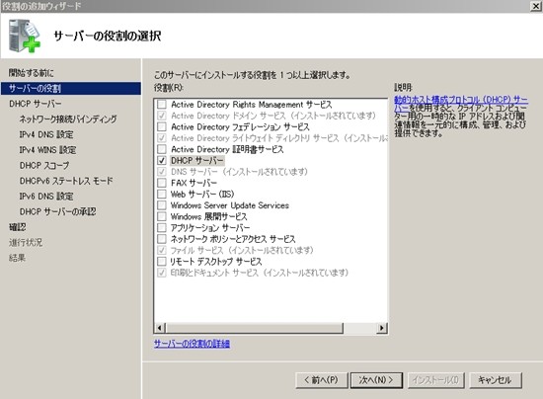Check リモート デスクトップ サービス role
The image size is (543, 399).
(162, 261)
